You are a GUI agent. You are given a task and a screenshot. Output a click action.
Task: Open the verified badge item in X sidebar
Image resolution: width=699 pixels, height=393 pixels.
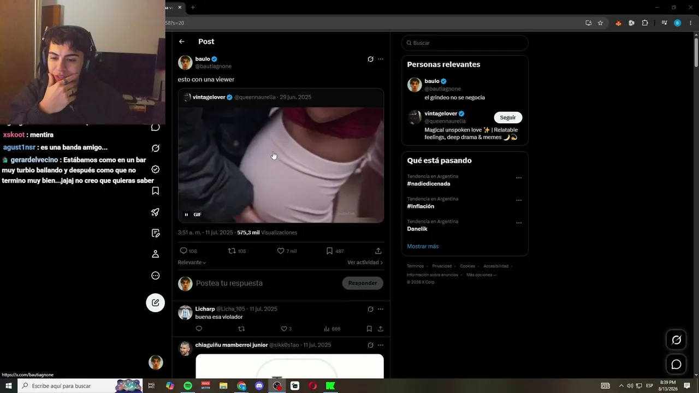pyautogui.click(x=156, y=169)
